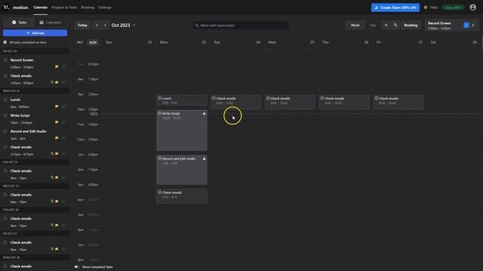Click all tasks scheduled on-time check icon
Image resolution: width=483 pixels, height=271 pixels.
(5, 42)
